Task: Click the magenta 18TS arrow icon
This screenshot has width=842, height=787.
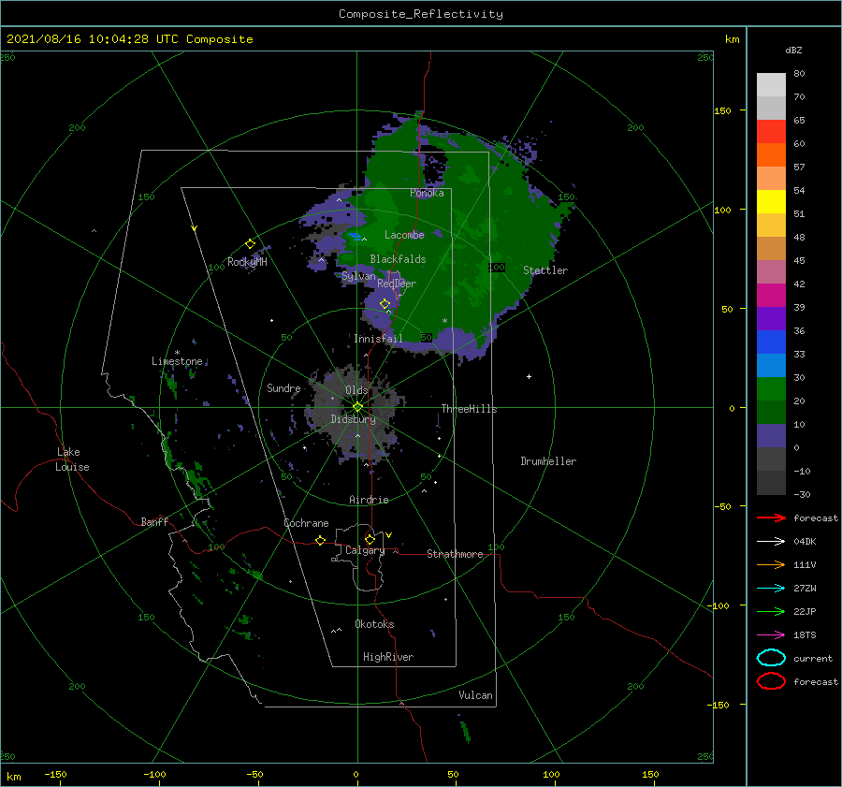Action: pyautogui.click(x=771, y=635)
